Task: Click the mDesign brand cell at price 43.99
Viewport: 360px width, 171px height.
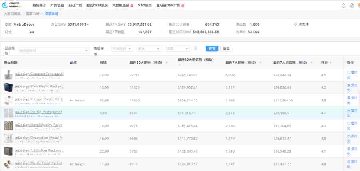Action: tap(77, 100)
